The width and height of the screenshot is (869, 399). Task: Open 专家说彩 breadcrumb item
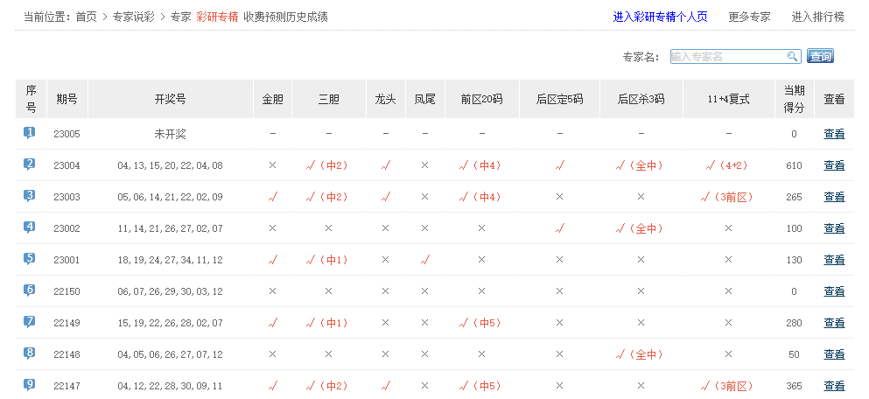[x=135, y=17]
